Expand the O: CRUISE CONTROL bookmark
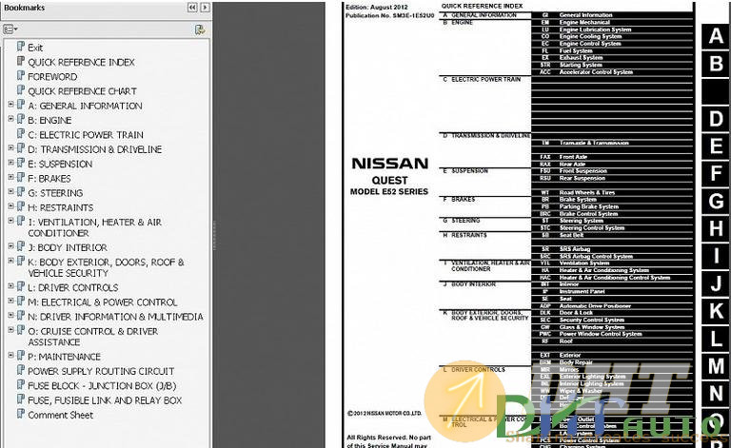 point(10,330)
